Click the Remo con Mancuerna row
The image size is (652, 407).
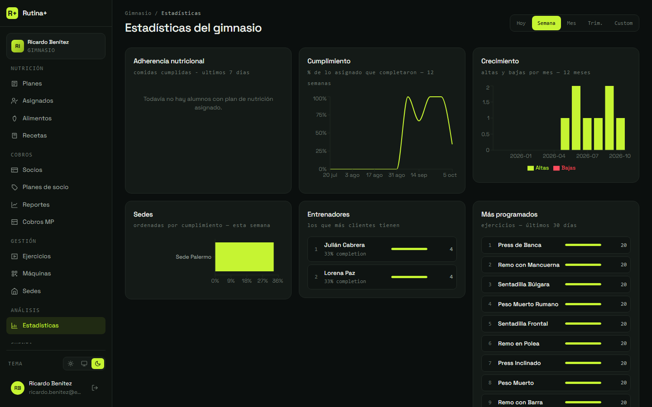click(556, 265)
